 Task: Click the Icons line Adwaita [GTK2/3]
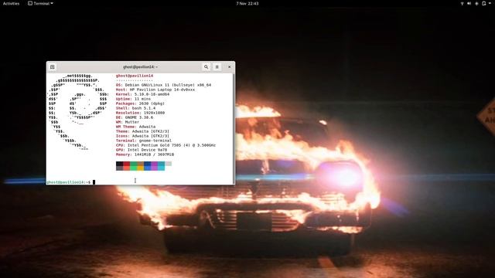pos(142,136)
